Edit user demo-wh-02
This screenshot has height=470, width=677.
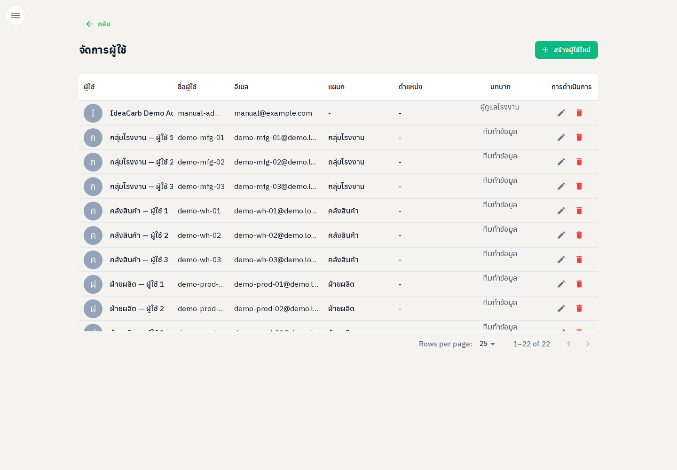tap(561, 235)
